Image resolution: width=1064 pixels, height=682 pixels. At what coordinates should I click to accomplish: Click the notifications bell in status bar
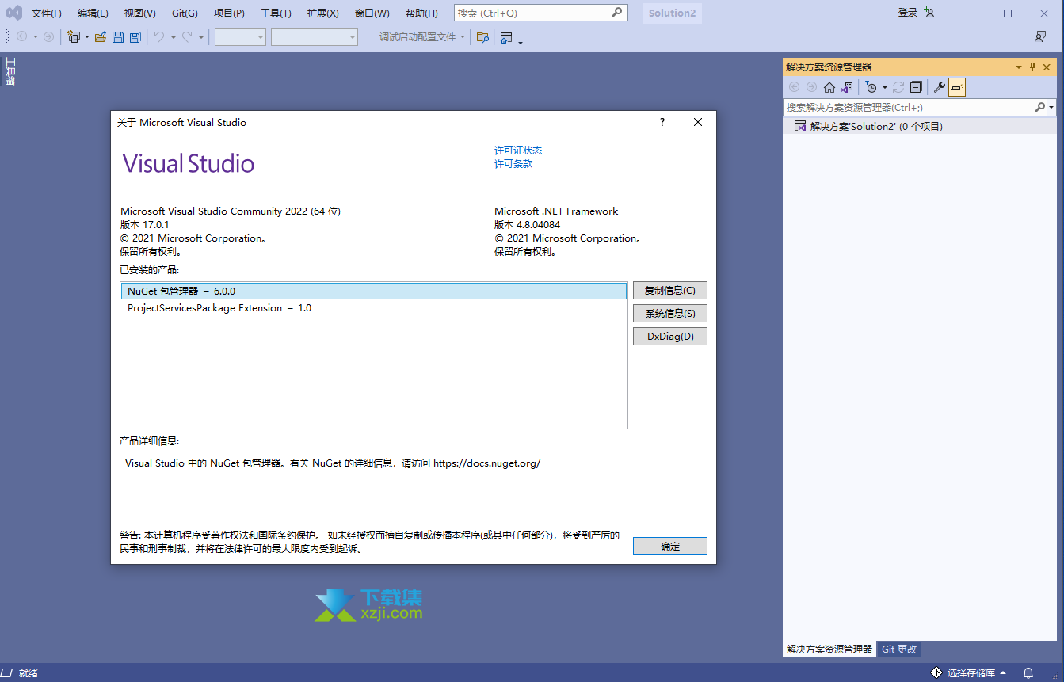pos(1028,672)
